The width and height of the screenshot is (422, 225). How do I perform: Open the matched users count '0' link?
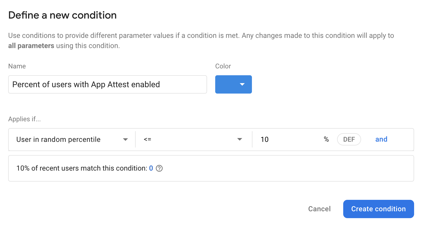(x=151, y=168)
